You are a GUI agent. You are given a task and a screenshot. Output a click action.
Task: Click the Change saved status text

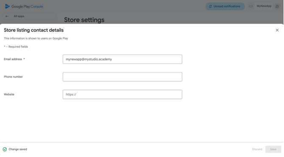[x=18, y=149]
